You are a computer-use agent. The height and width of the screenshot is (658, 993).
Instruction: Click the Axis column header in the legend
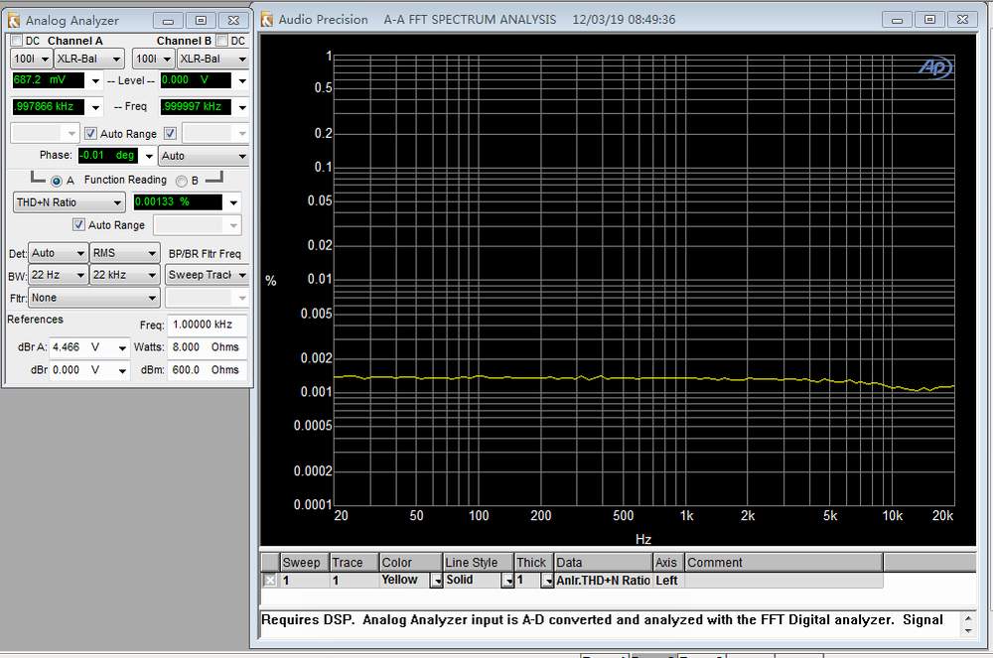point(668,563)
